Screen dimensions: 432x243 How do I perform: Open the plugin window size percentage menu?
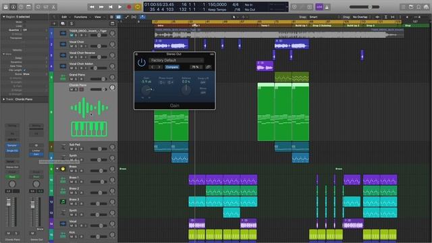coord(196,67)
